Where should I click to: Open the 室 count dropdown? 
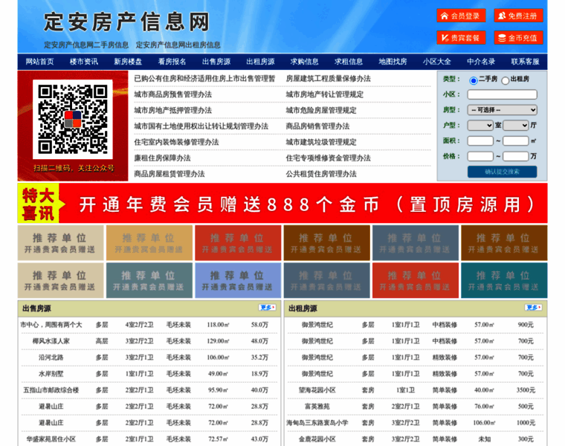(480, 125)
